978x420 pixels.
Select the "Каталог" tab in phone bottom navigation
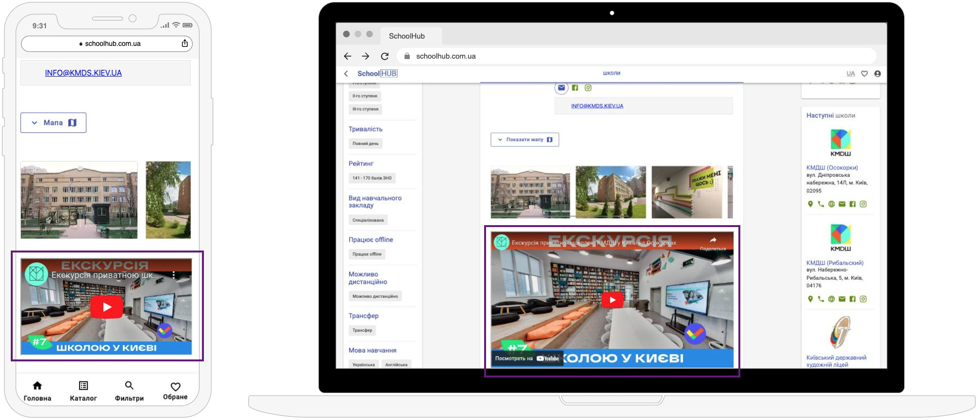click(83, 391)
